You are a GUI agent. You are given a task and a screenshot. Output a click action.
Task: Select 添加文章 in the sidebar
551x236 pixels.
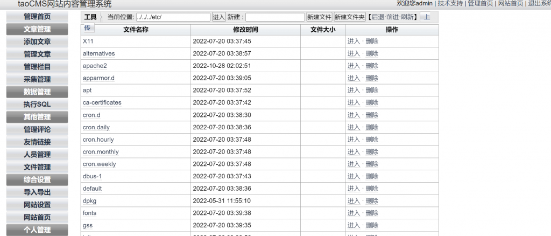(37, 41)
